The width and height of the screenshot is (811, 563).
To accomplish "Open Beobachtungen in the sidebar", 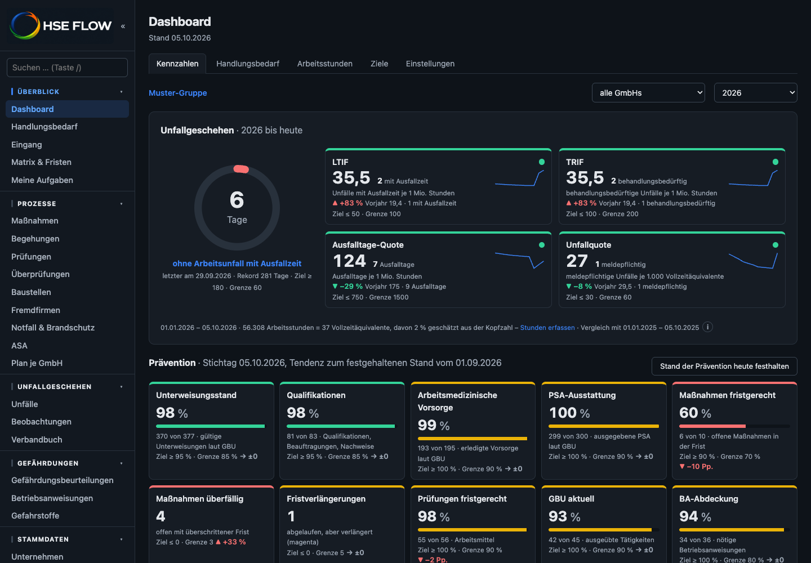I will [x=67, y=422].
